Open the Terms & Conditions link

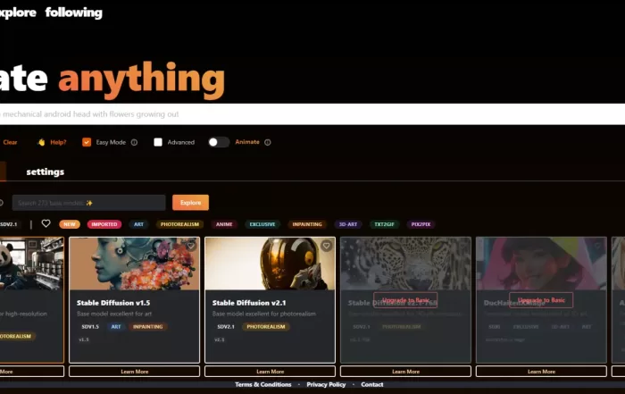pyautogui.click(x=263, y=384)
